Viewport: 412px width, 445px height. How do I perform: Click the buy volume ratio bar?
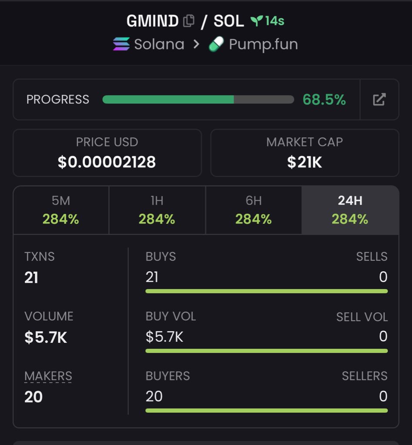(x=266, y=351)
